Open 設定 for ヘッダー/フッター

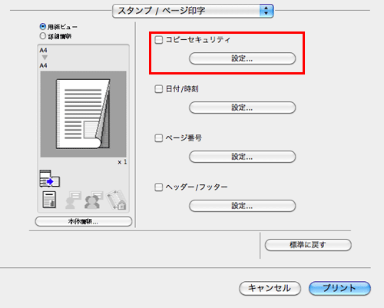[242, 206]
